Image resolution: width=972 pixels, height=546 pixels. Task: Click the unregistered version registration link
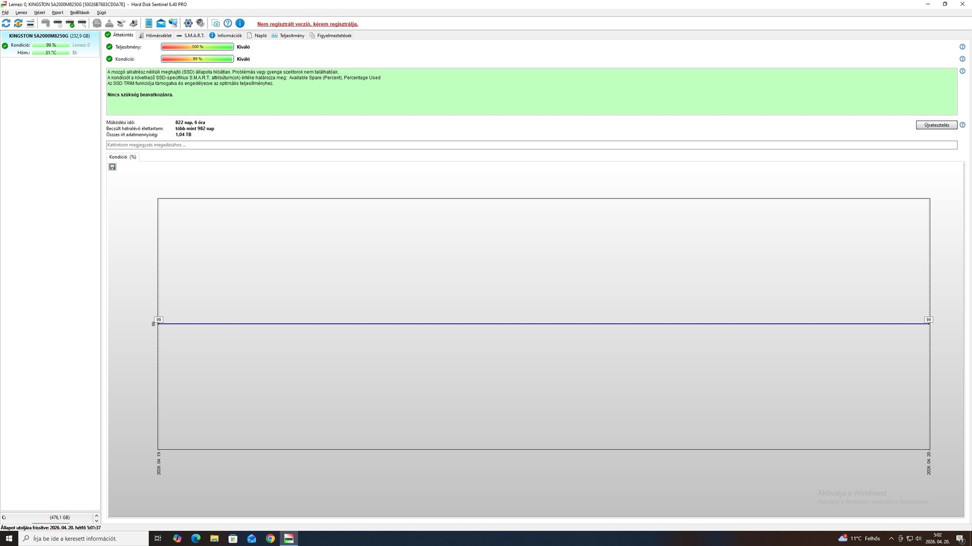308,24
